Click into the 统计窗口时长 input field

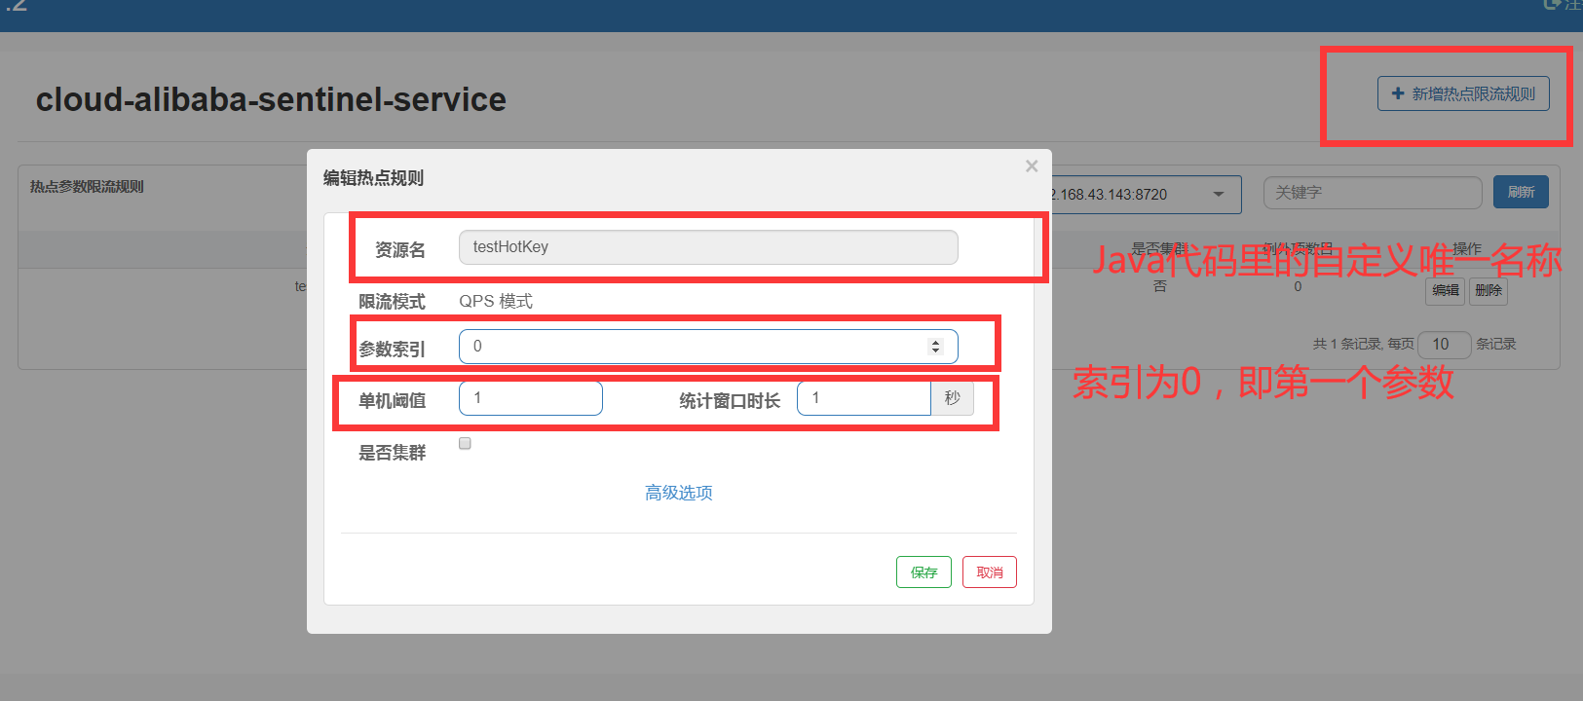click(864, 398)
